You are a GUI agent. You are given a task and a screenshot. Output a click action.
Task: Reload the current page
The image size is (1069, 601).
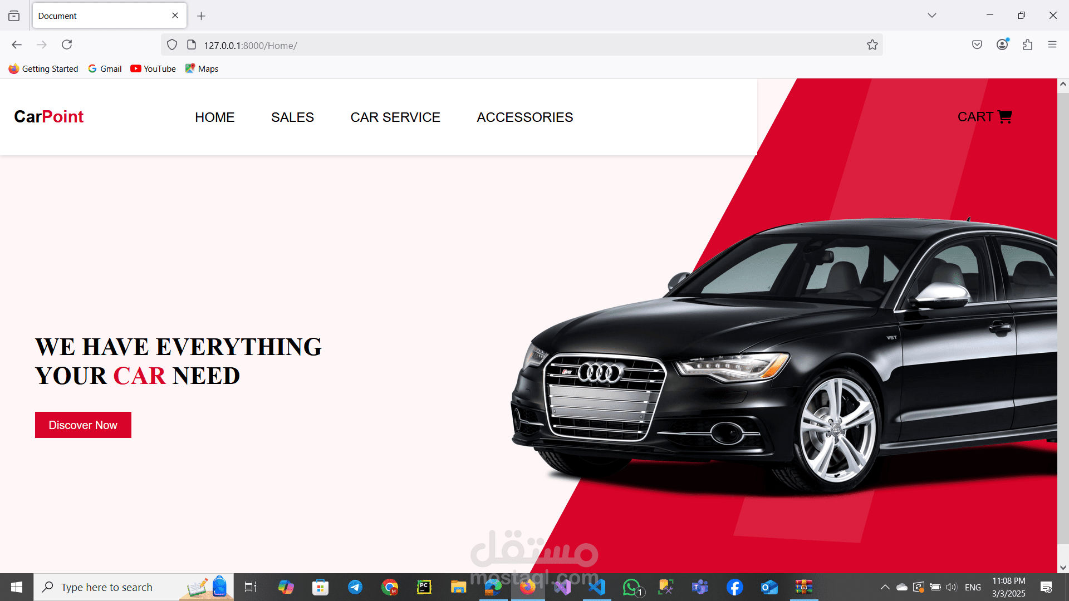67,45
